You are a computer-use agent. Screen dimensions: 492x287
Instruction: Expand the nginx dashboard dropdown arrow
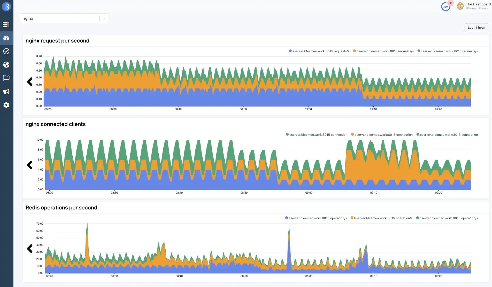(x=104, y=18)
